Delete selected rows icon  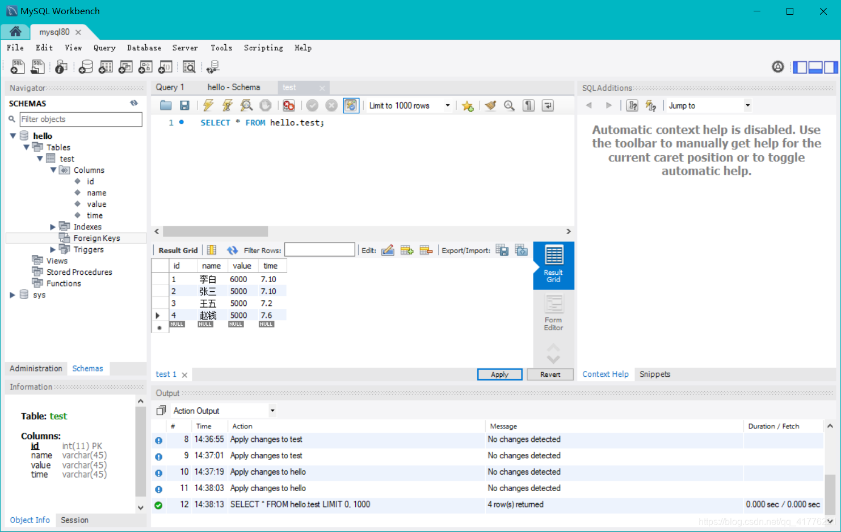tap(426, 250)
